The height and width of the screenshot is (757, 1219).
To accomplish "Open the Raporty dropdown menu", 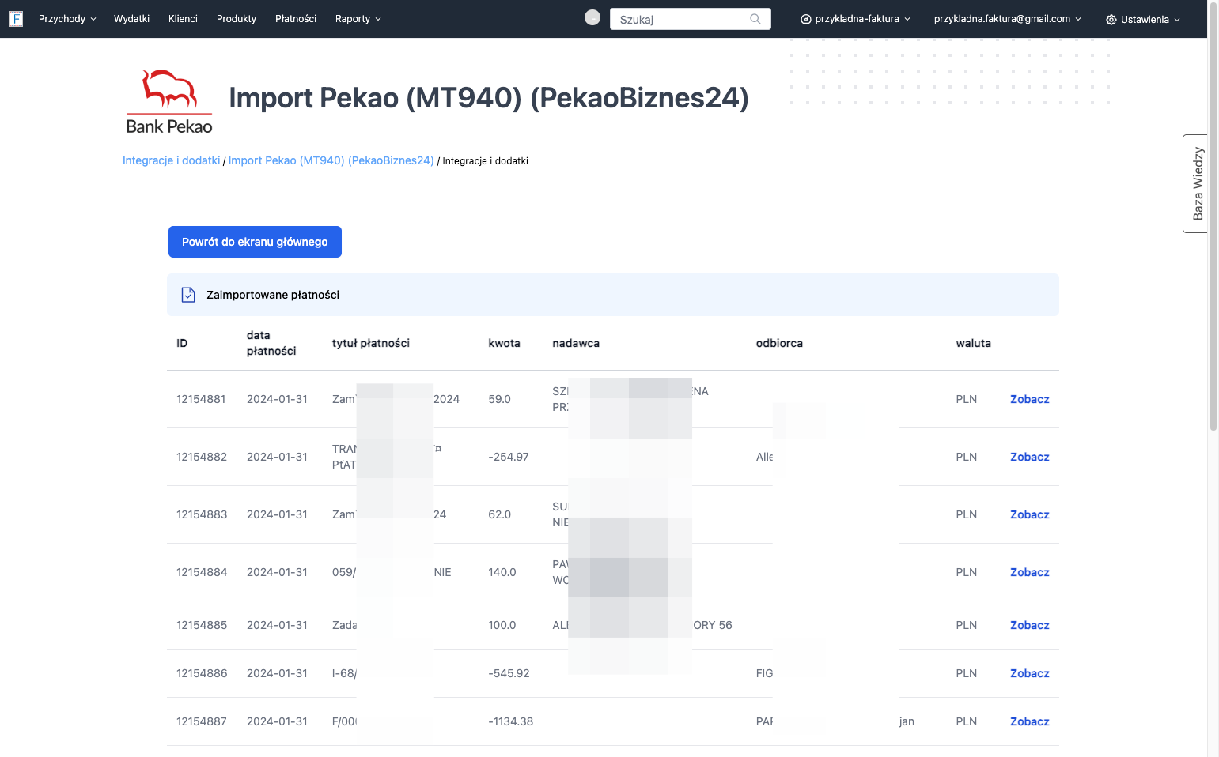I will pos(358,19).
